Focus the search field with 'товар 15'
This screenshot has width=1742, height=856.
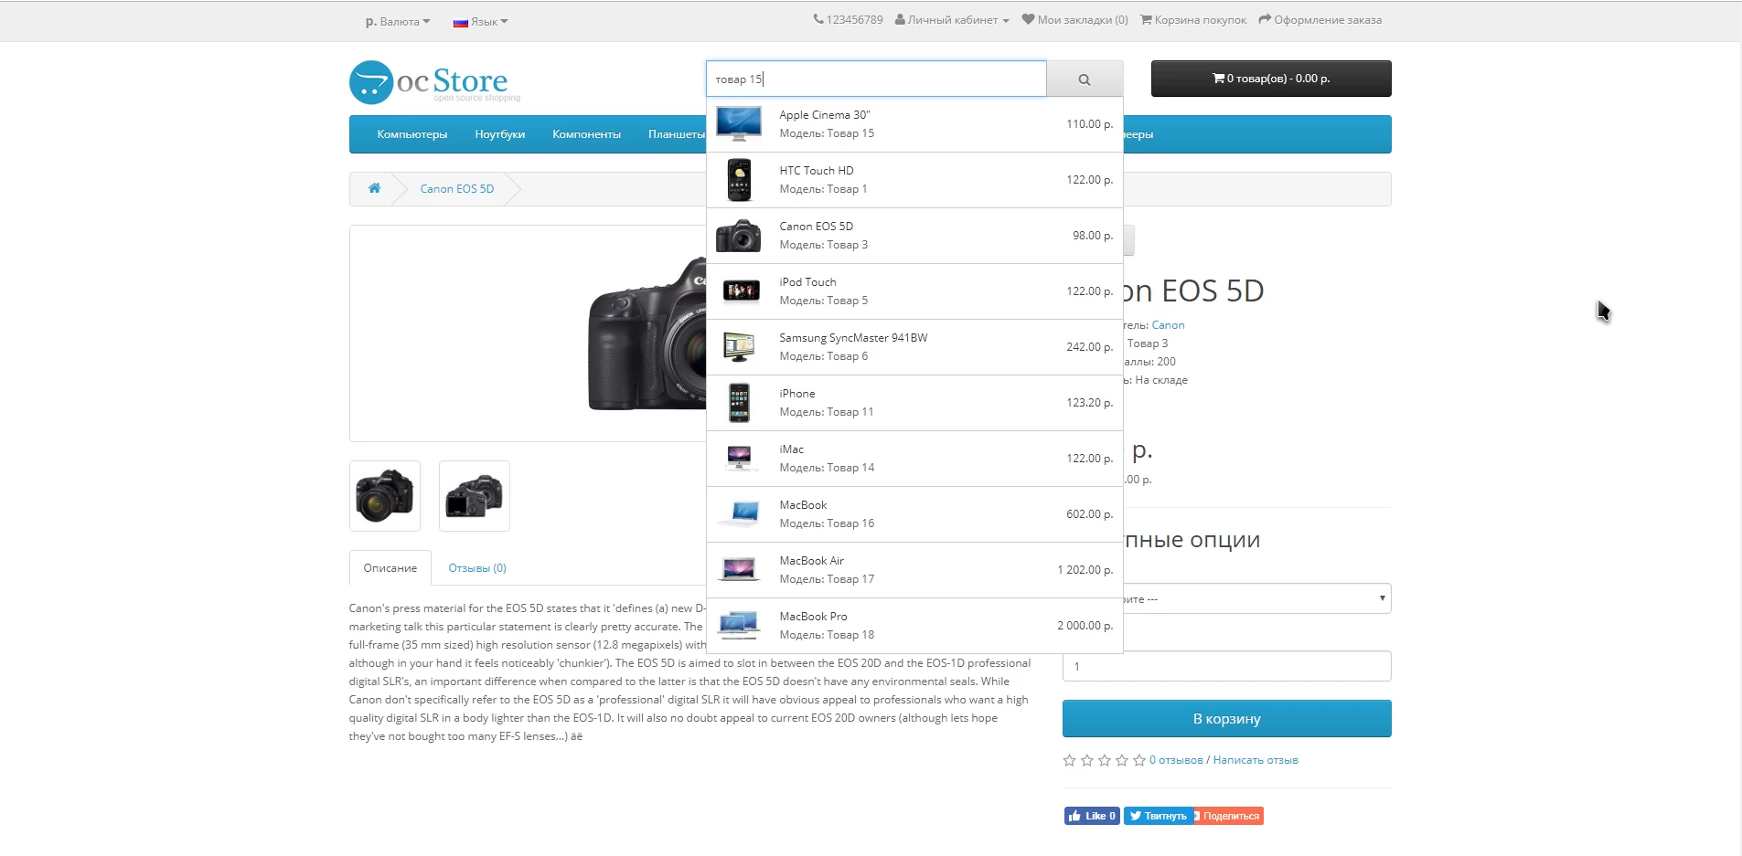click(x=876, y=79)
